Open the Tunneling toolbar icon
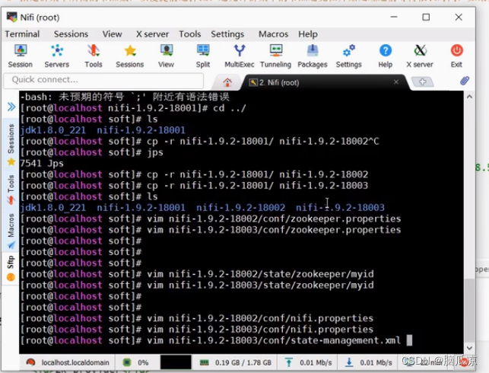489x373 pixels. click(276, 56)
